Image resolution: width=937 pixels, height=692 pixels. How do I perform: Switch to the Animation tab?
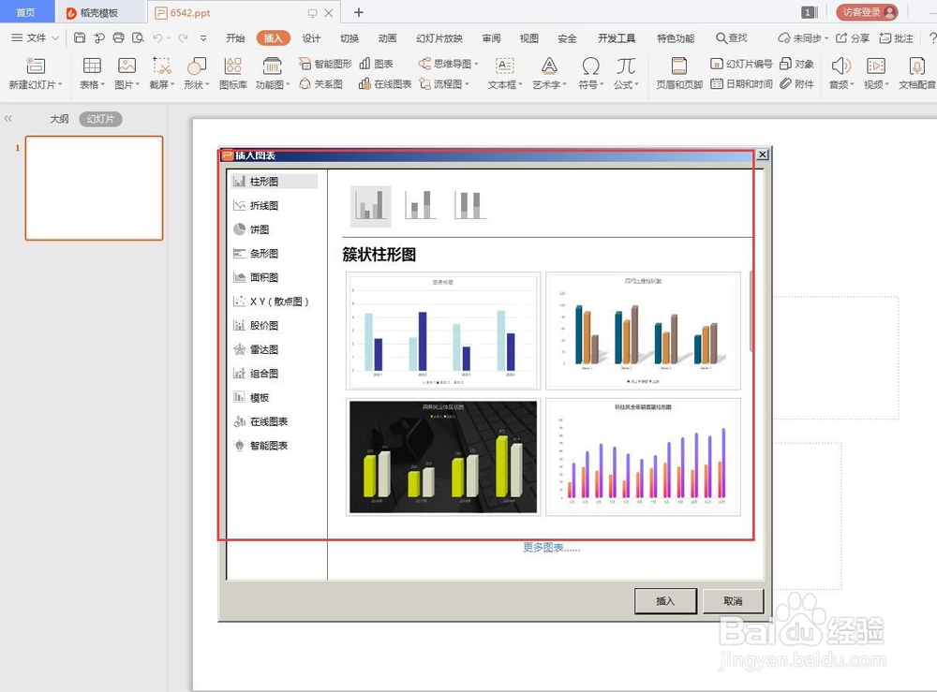[x=387, y=37]
